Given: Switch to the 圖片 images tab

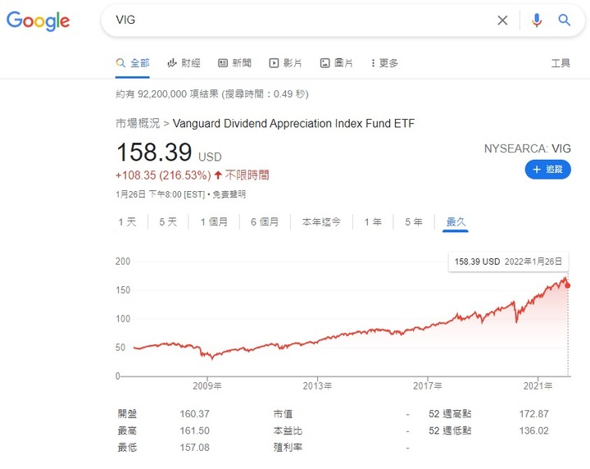Looking at the screenshot, I should click(337, 63).
